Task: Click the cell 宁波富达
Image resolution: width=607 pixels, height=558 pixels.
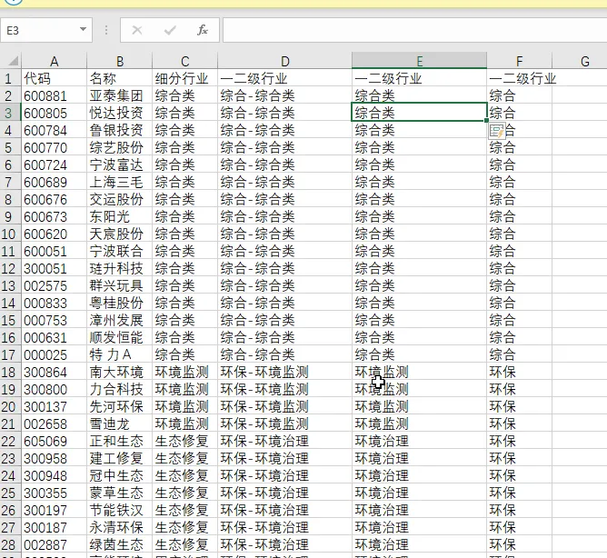Action: [x=120, y=165]
